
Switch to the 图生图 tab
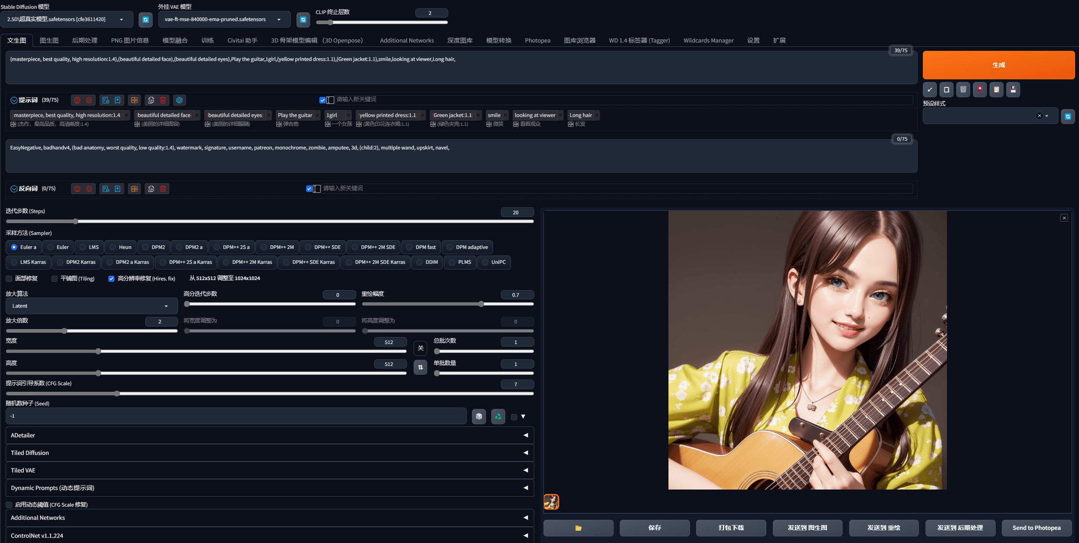tap(49, 40)
